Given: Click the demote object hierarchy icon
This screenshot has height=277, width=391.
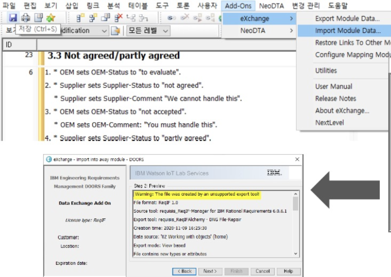Looking at the screenshot, I should 143,18.
